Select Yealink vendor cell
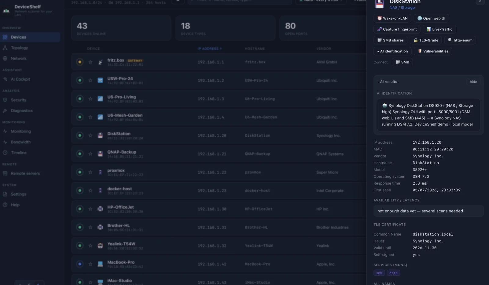 pyautogui.click(x=323, y=246)
